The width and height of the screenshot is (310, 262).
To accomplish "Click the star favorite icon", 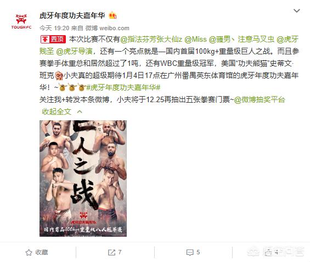I will [x=29, y=253].
